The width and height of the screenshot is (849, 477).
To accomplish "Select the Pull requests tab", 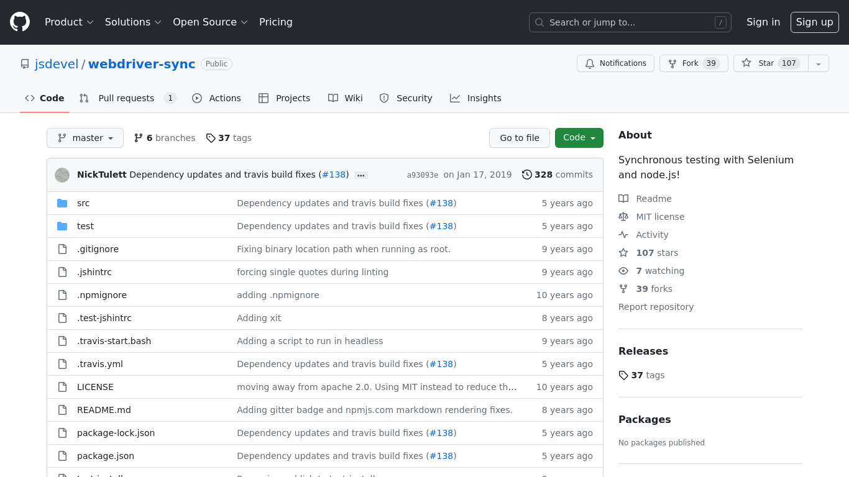I will 128,98.
